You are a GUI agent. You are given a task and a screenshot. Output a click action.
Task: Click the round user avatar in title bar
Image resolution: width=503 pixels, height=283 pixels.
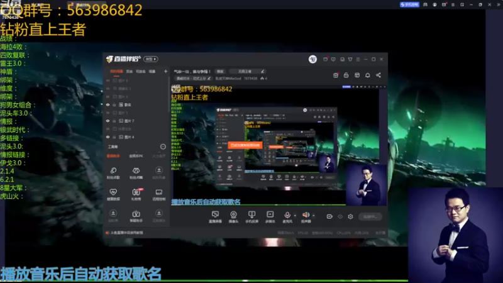(312, 59)
